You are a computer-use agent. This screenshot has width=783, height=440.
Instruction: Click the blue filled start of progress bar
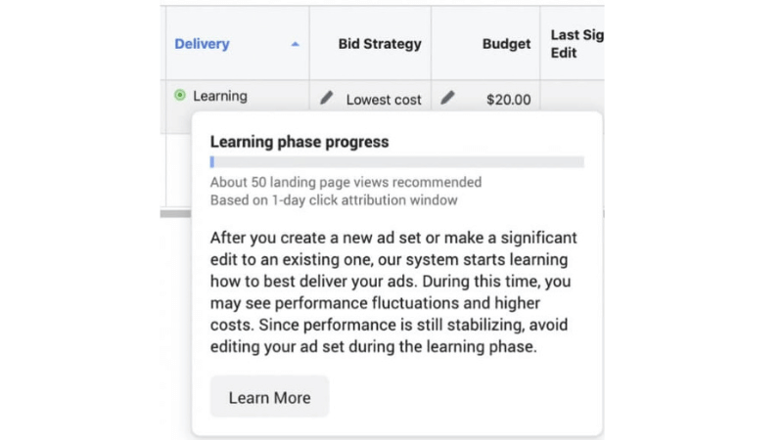pyautogui.click(x=212, y=162)
